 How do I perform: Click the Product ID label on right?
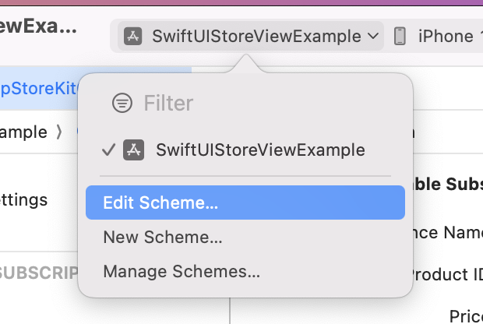(x=446, y=274)
